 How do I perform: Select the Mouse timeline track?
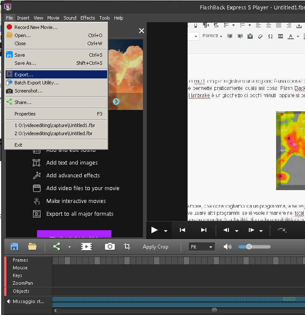tap(20, 268)
